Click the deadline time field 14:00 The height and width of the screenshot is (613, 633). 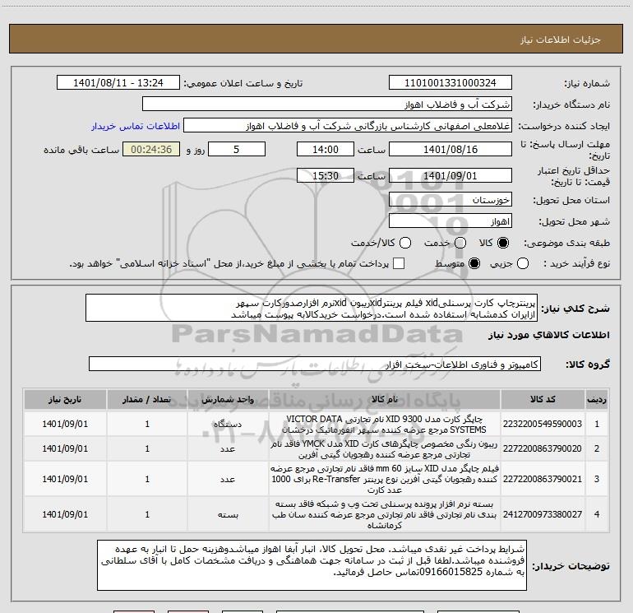point(326,149)
